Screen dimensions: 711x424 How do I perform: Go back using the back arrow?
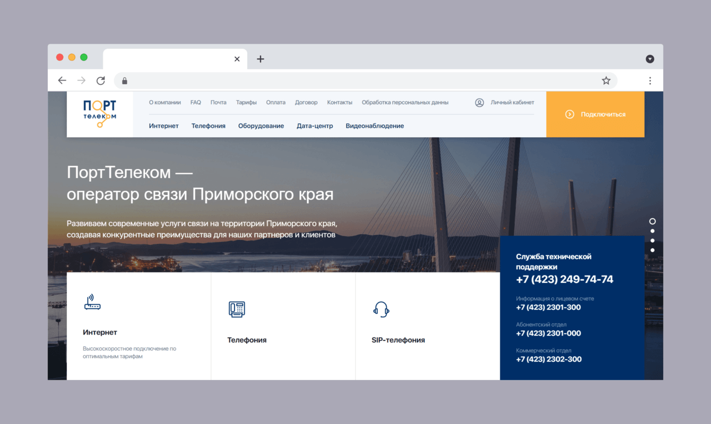coord(62,80)
